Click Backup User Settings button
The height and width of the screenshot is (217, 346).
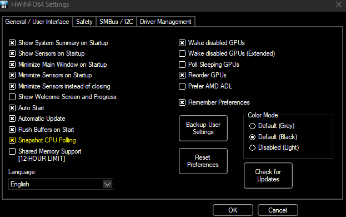point(203,128)
